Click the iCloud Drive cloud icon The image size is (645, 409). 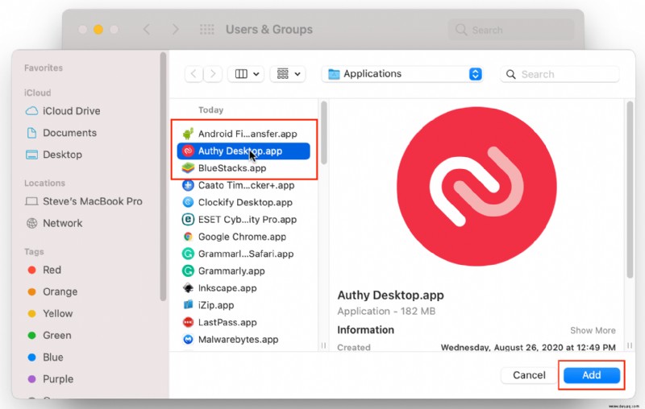pos(31,111)
